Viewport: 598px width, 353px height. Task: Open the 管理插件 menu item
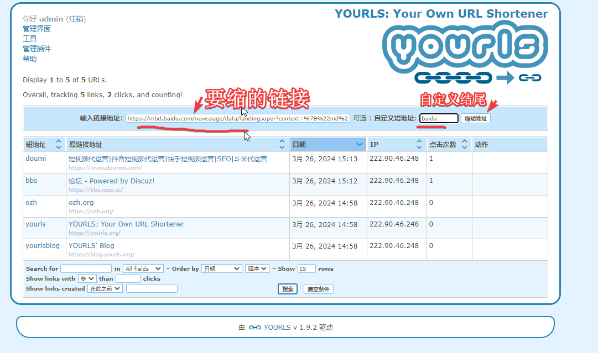click(x=37, y=49)
